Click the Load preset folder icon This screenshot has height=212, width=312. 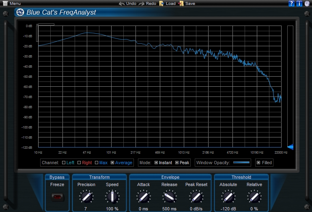point(161,4)
